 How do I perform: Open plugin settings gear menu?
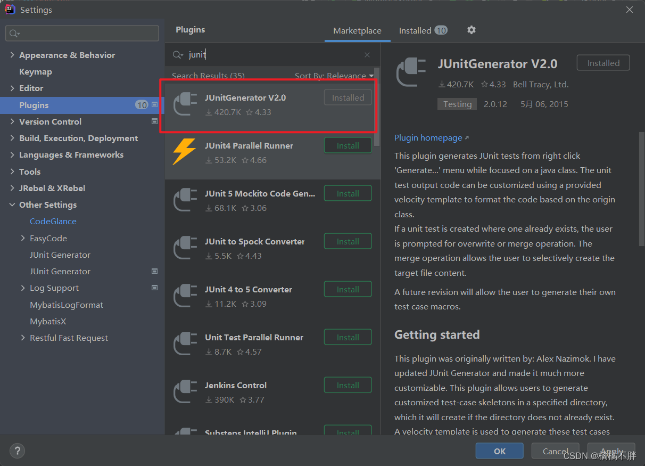471,30
